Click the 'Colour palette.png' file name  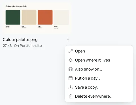(20, 40)
